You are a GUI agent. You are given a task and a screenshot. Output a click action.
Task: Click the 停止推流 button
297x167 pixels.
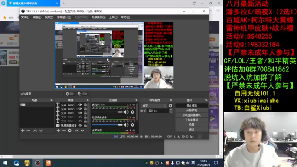click(192, 105)
